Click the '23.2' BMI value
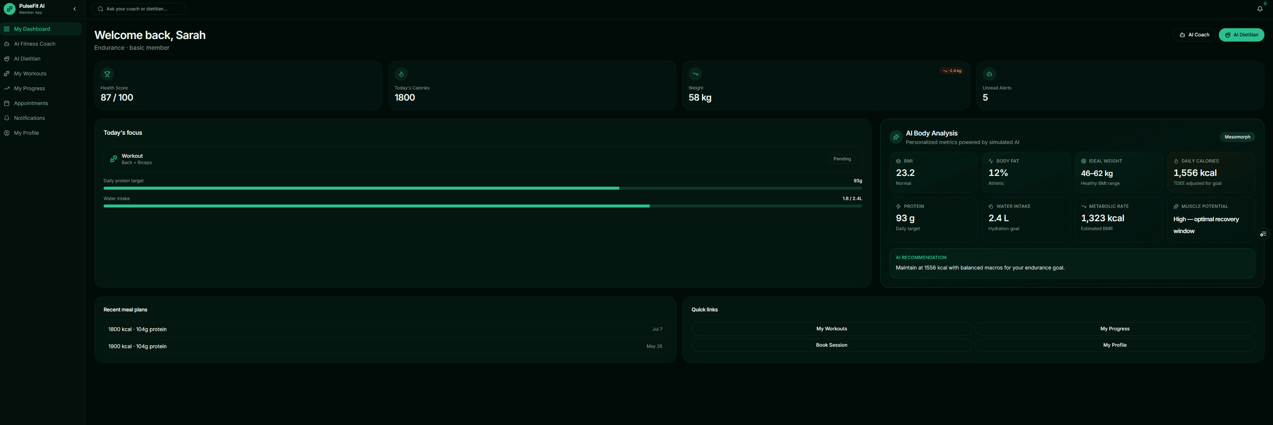 pos(905,173)
